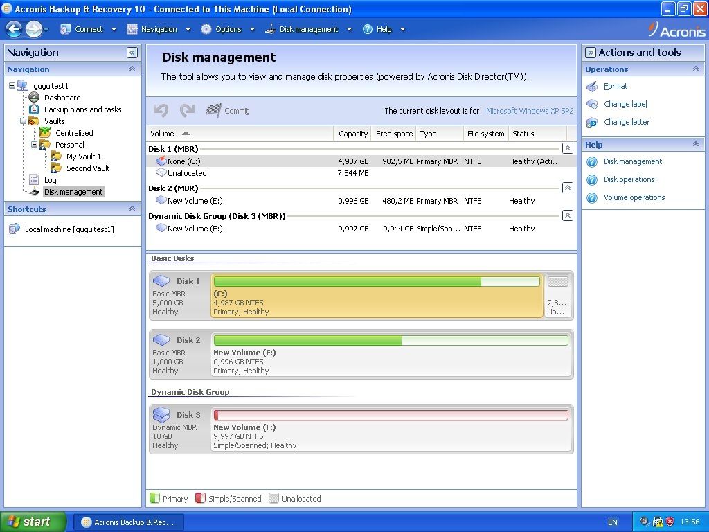This screenshot has height=532, width=709.
Task: Open the Disk operations help link
Action: click(629, 179)
